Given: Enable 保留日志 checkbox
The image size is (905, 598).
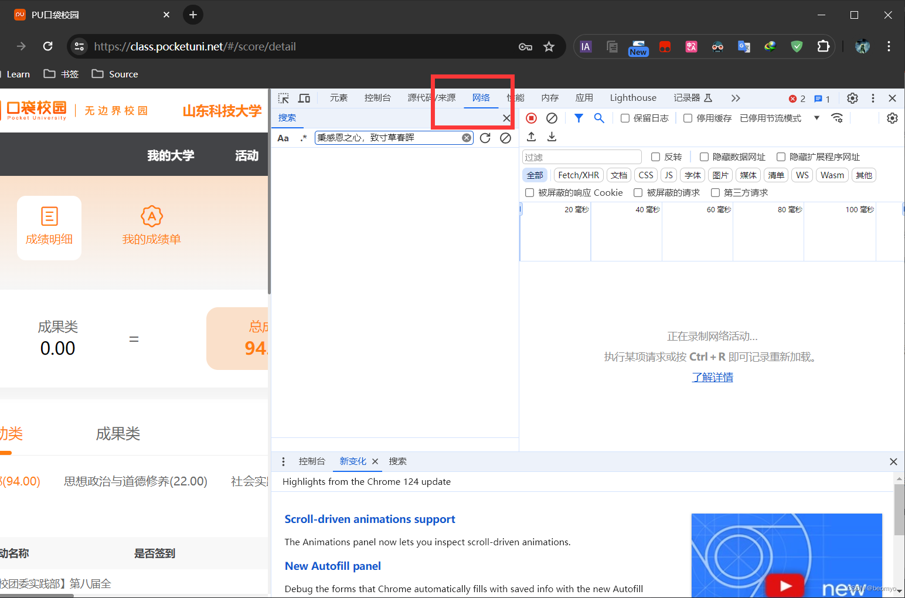Looking at the screenshot, I should [x=625, y=118].
